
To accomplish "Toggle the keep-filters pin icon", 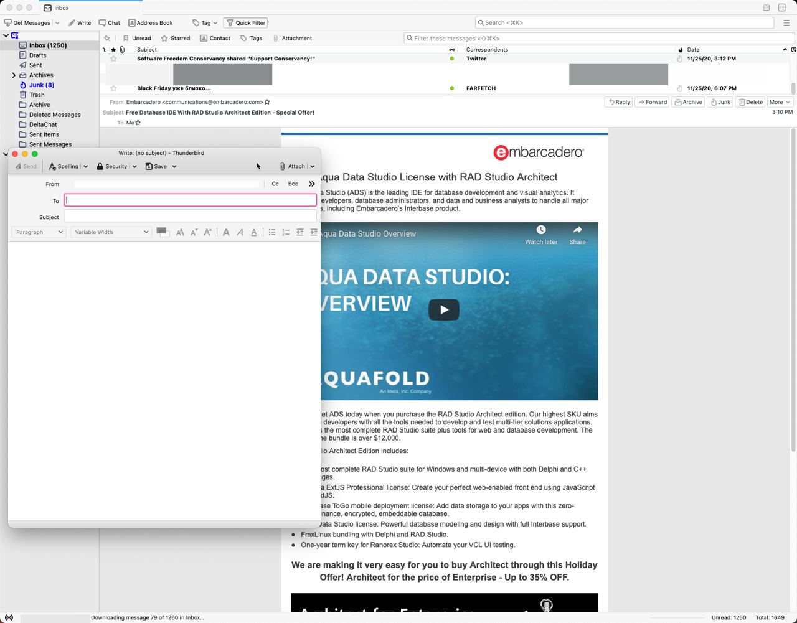I will click(x=107, y=38).
